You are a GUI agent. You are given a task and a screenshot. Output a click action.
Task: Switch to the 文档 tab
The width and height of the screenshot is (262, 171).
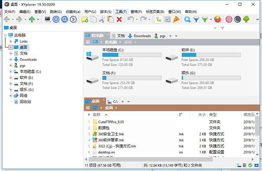pos(118,36)
